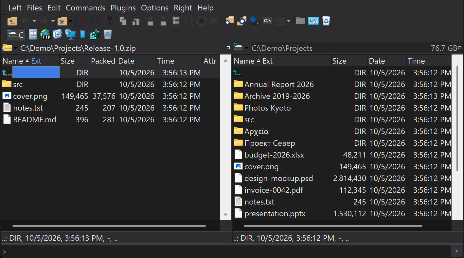
Task: Open the Options menu
Action: [155, 8]
